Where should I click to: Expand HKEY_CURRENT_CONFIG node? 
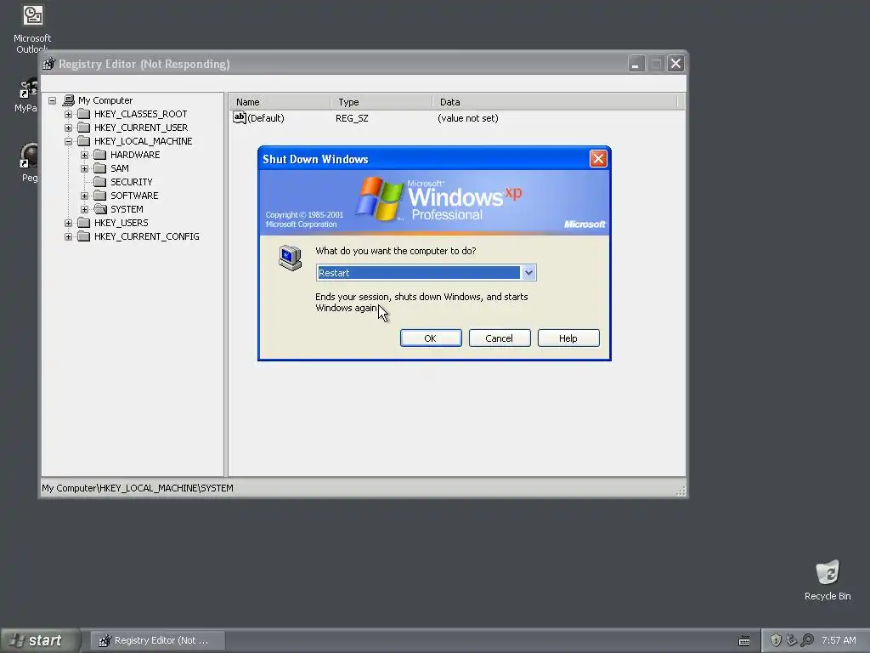click(68, 236)
